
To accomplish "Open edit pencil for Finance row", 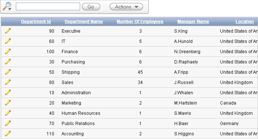I will click(8, 51).
